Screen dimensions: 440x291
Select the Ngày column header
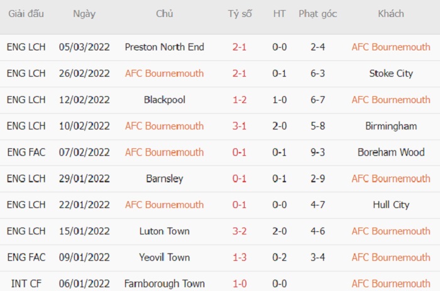tap(84, 14)
